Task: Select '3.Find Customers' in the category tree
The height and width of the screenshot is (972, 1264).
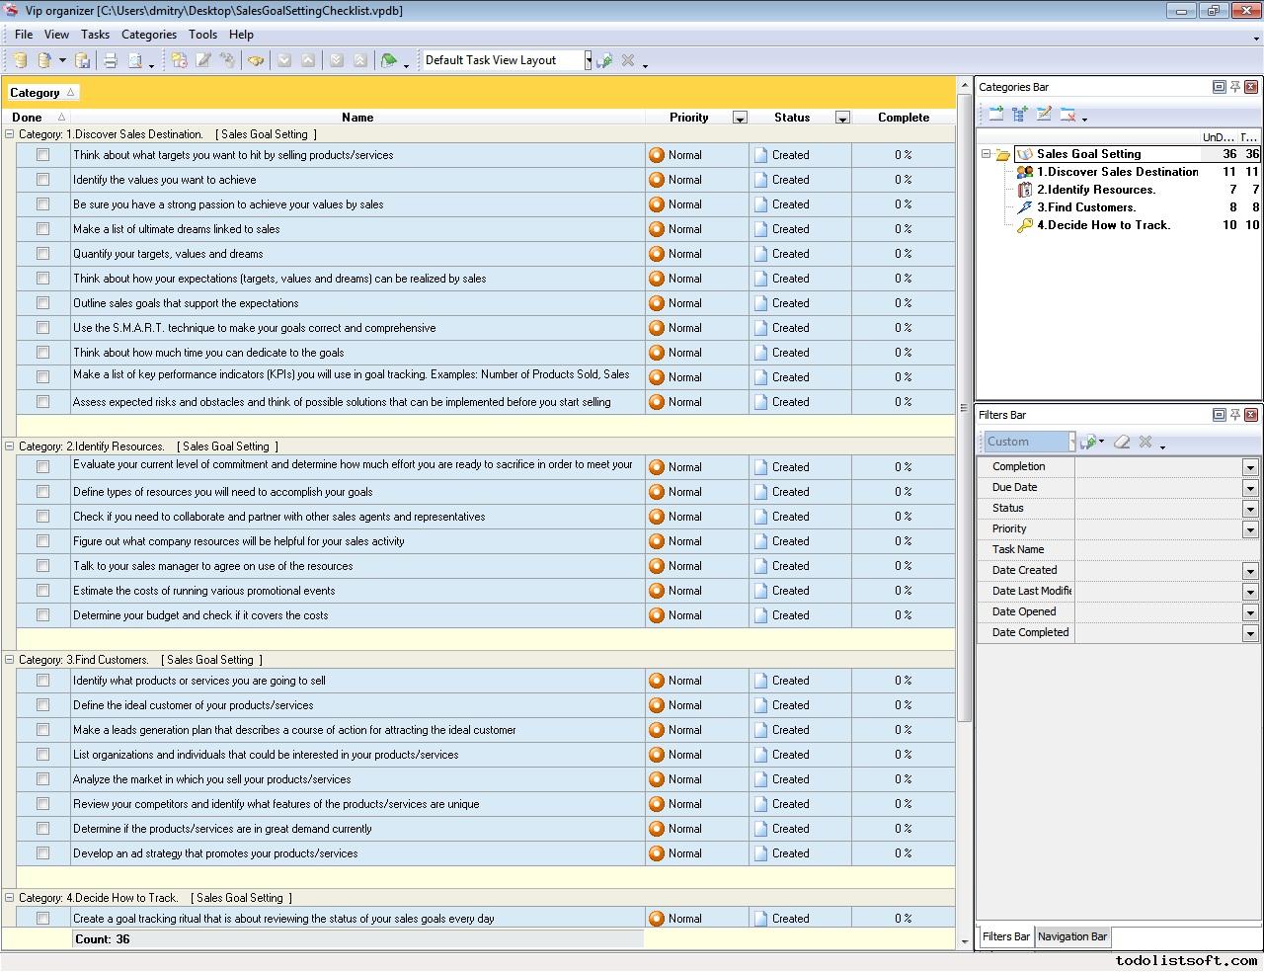Action: pos(1086,207)
